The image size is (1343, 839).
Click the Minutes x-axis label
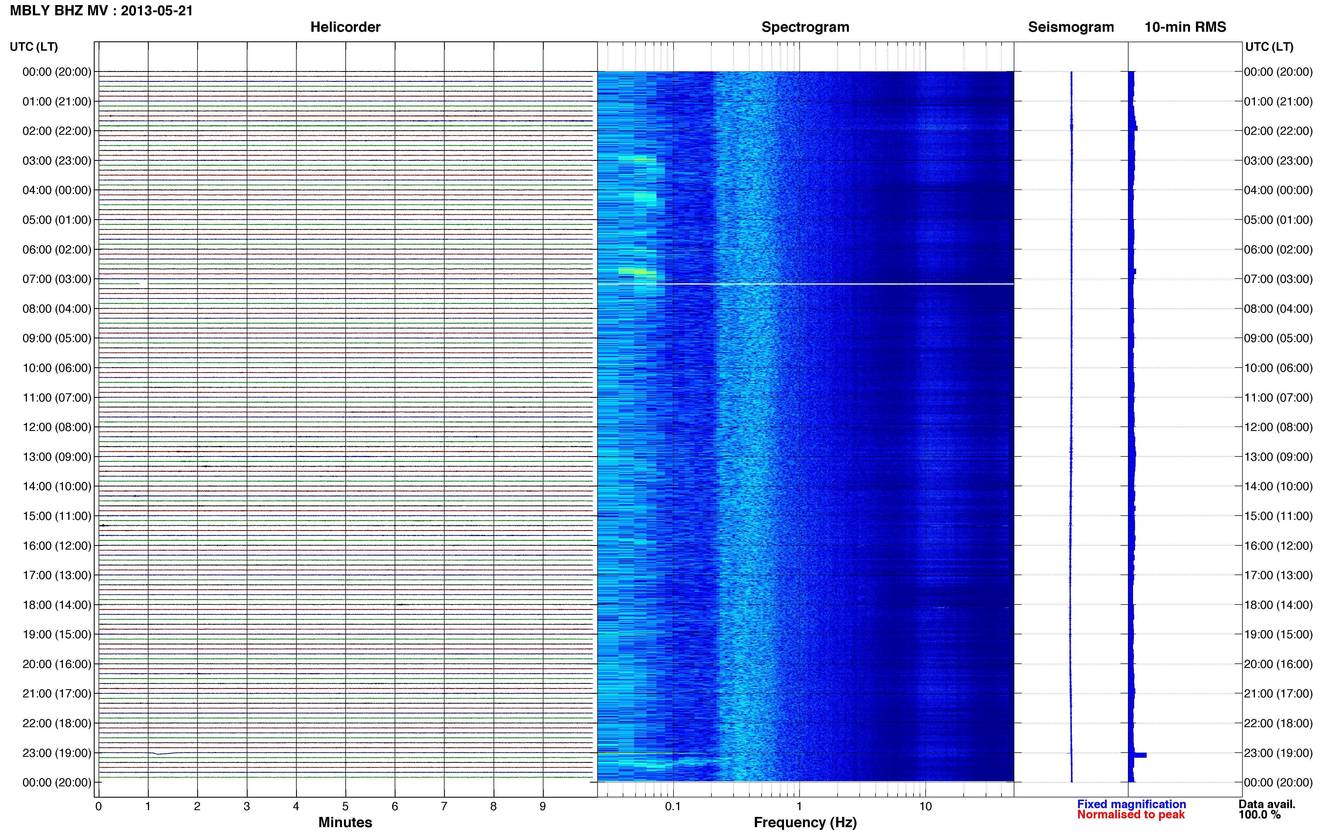coord(345,822)
